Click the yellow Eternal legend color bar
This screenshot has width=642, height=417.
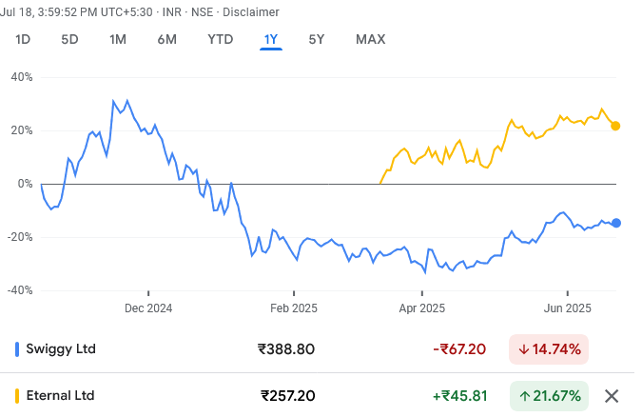tap(18, 395)
